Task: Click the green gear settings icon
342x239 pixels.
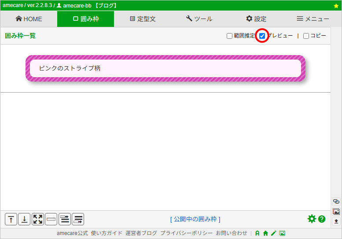Action: [312, 219]
